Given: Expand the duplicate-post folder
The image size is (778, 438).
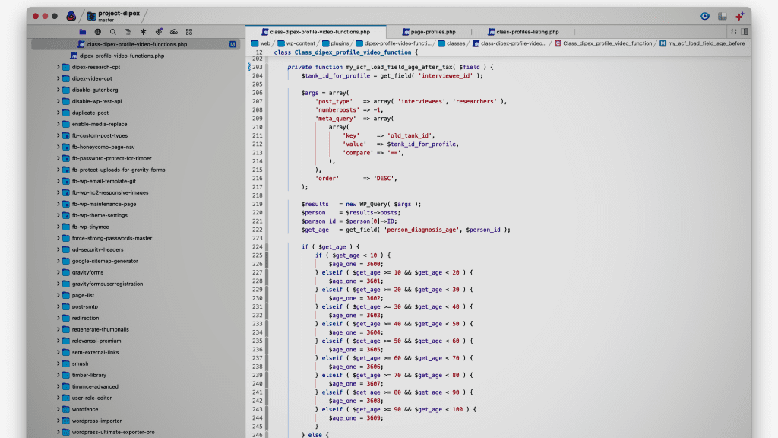Looking at the screenshot, I should 58,113.
